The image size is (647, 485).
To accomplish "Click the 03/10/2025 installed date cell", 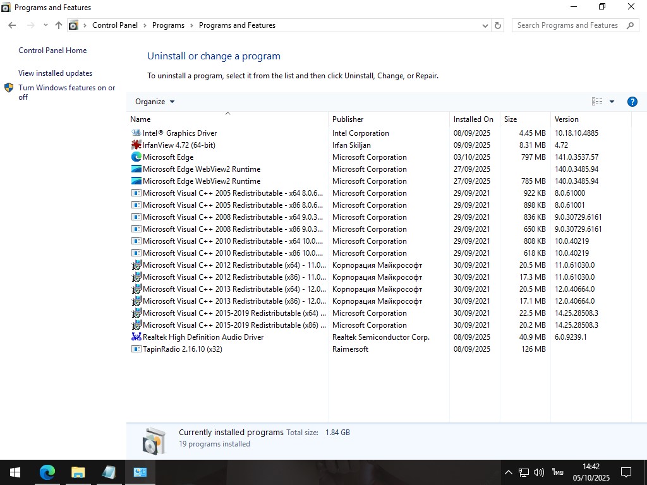I will (471, 157).
